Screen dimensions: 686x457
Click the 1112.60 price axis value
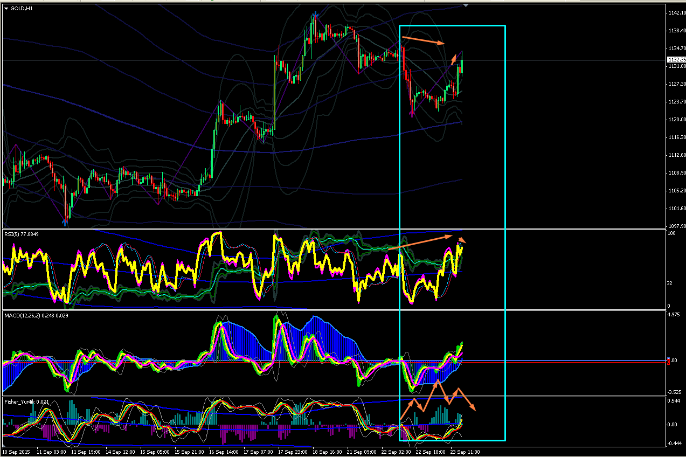(x=676, y=155)
